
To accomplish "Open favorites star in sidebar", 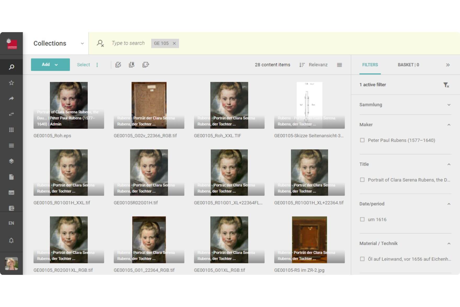I will (11, 83).
